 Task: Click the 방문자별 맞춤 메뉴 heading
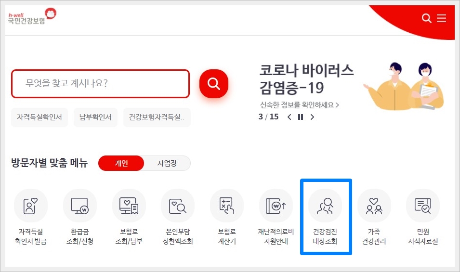coord(49,163)
